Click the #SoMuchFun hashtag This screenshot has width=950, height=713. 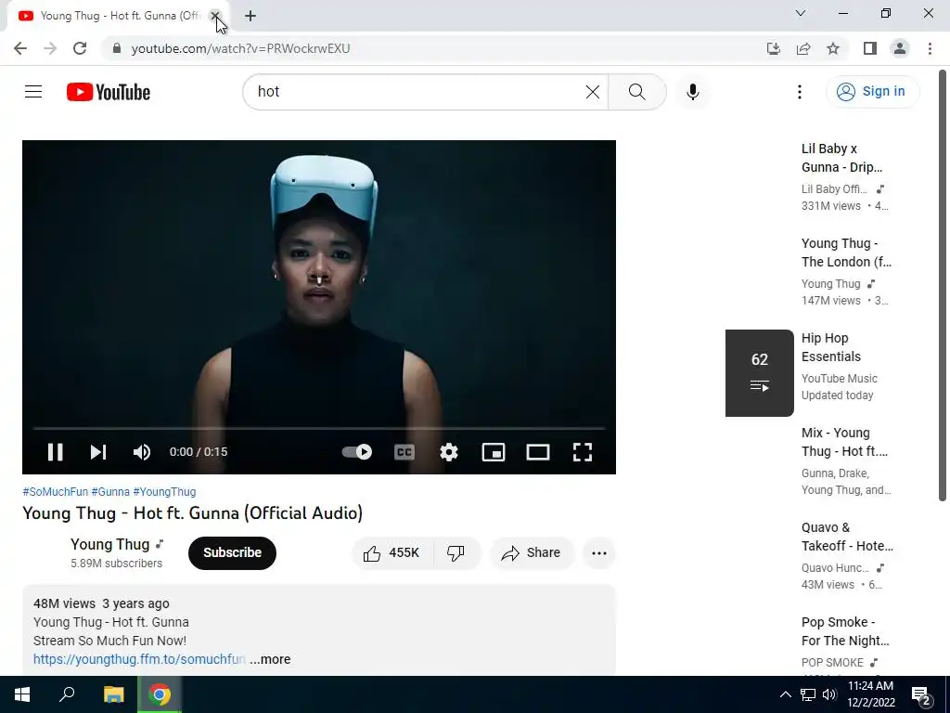tap(55, 492)
